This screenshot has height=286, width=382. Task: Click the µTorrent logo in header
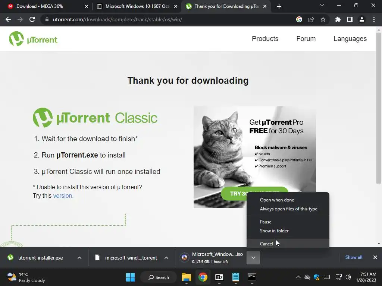(33, 39)
